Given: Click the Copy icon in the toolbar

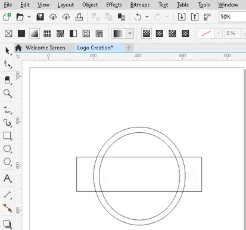Looking at the screenshot, I should [108, 17].
